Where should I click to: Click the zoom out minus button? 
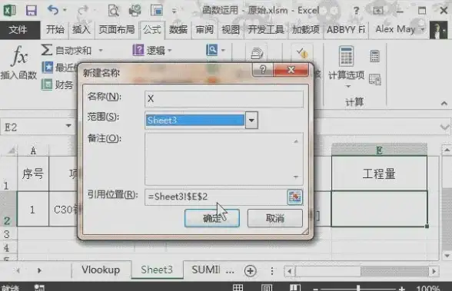pos(316,289)
